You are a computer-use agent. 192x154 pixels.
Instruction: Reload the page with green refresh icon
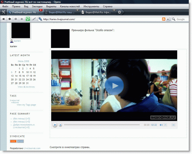(28, 19)
